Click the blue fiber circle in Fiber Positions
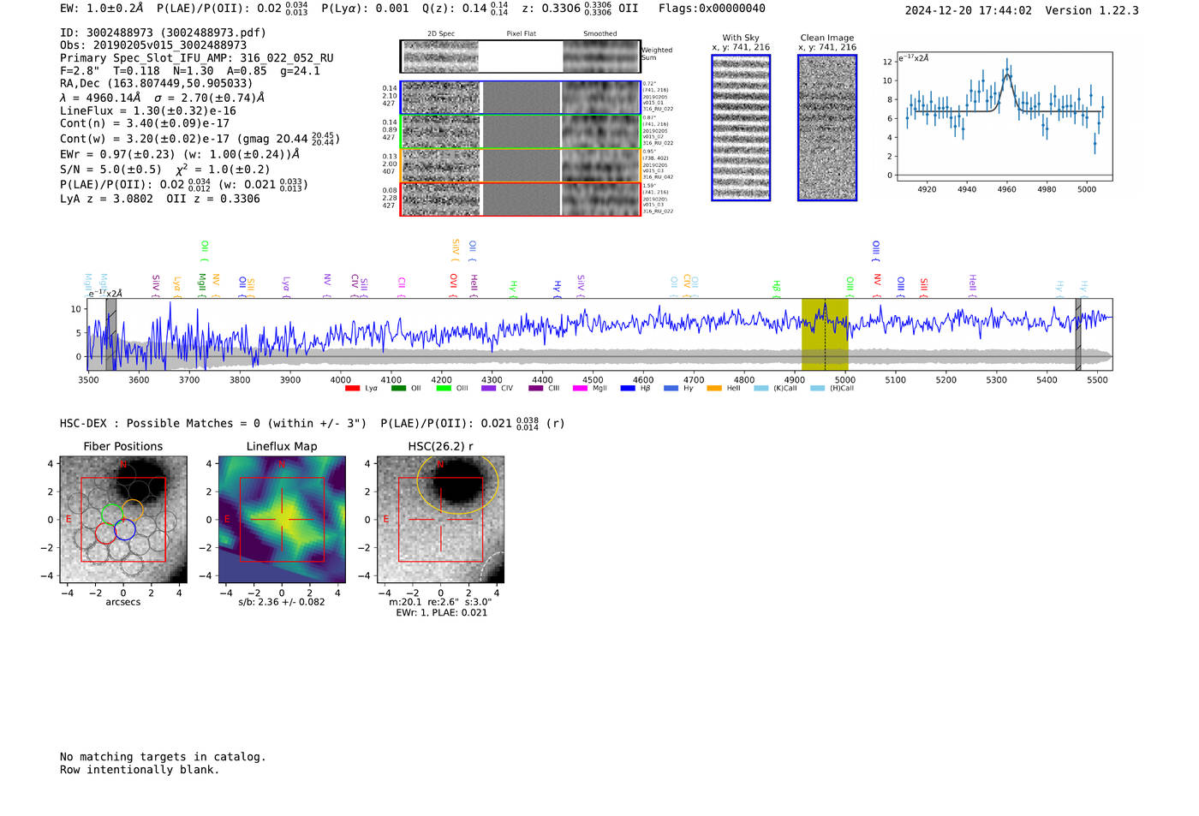 [125, 529]
